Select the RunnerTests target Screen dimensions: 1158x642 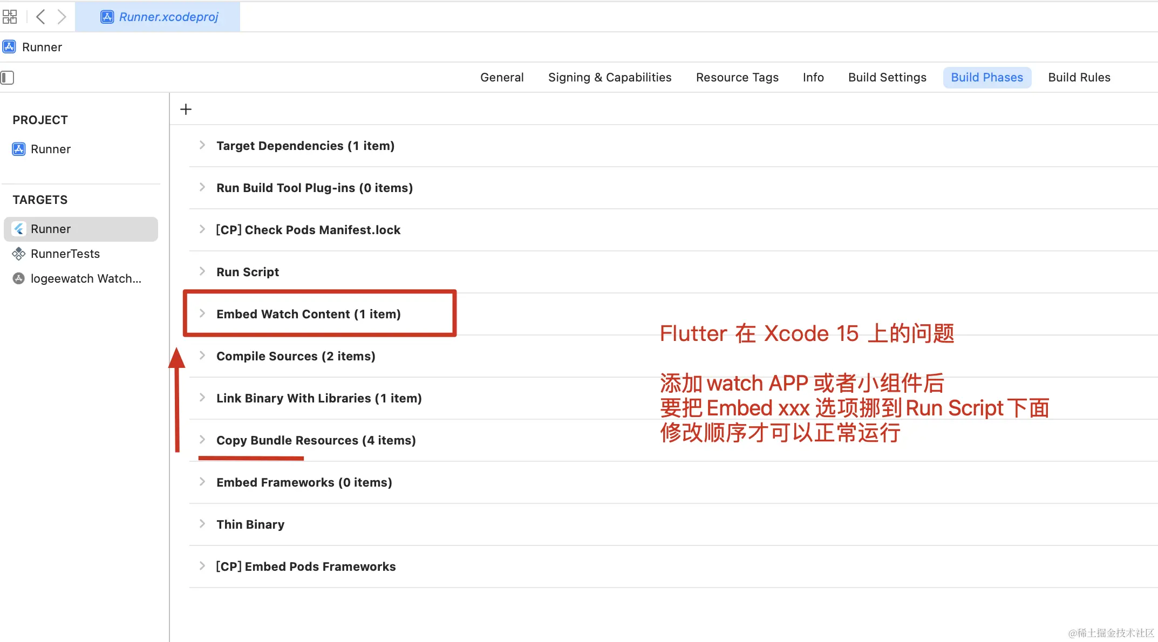click(x=65, y=254)
